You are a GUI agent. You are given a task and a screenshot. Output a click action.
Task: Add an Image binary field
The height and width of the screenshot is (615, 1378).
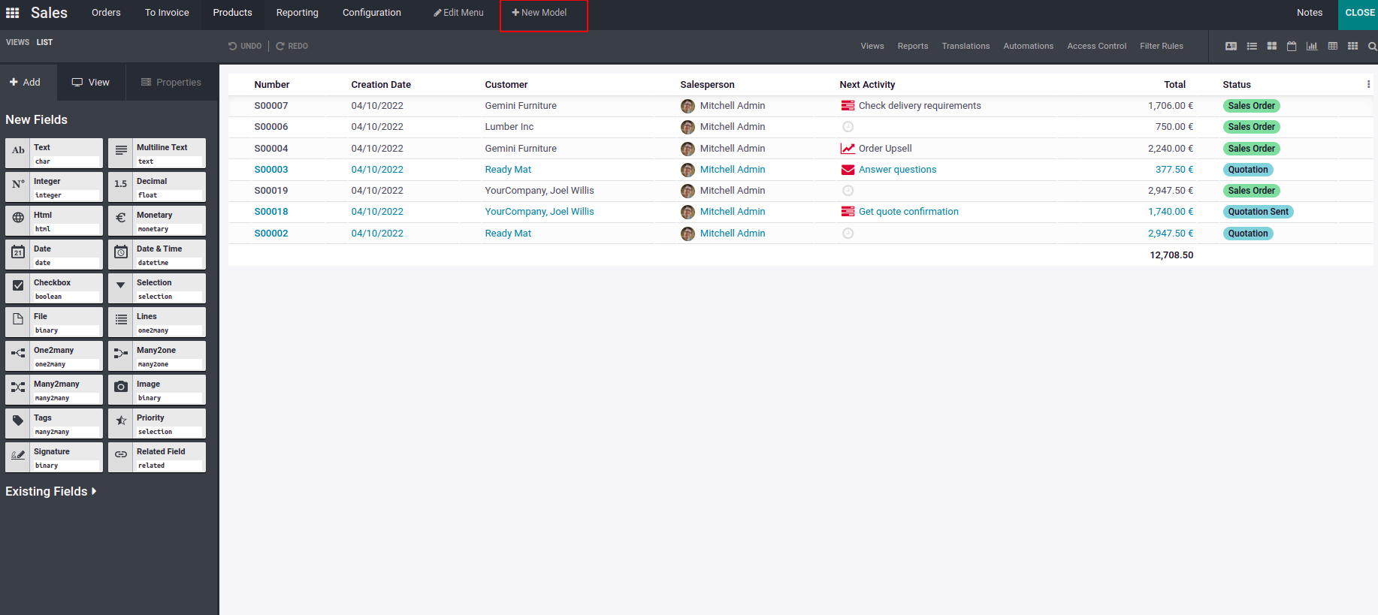tap(157, 390)
